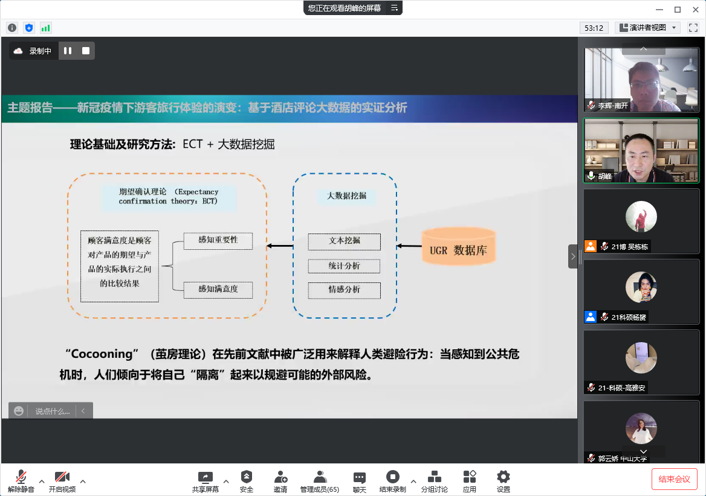Pause the cloud recording
Screen dimensions: 706x496
(68, 51)
